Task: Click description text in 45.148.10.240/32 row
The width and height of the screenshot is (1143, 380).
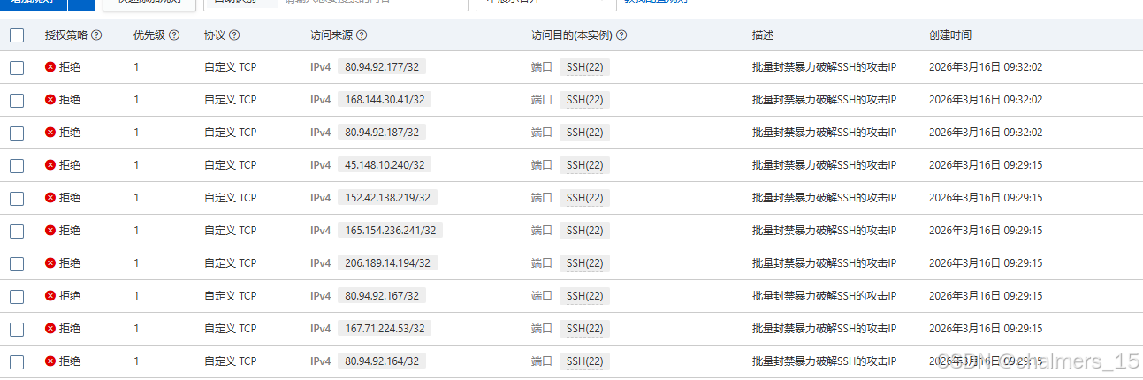Action: pos(824,165)
